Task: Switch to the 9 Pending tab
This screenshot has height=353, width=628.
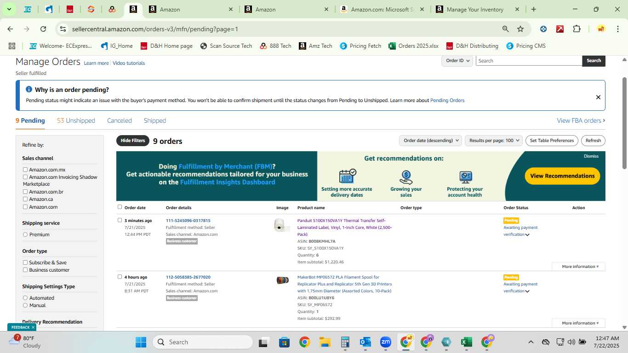Action: (x=30, y=120)
